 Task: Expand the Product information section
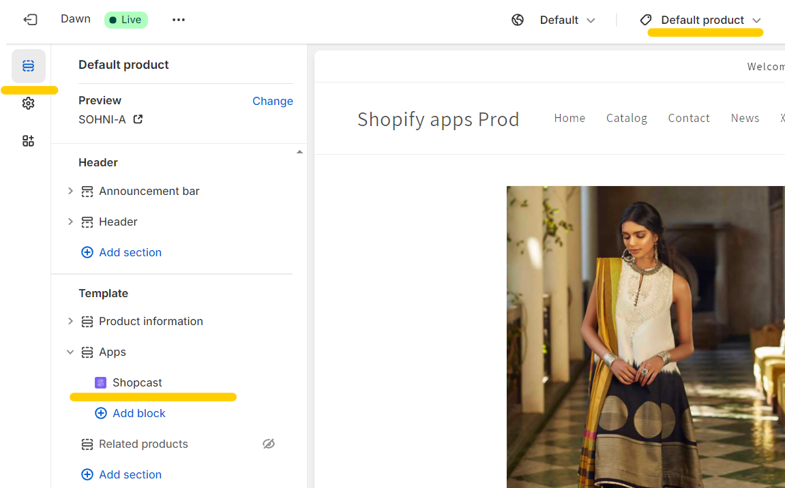[x=70, y=321]
